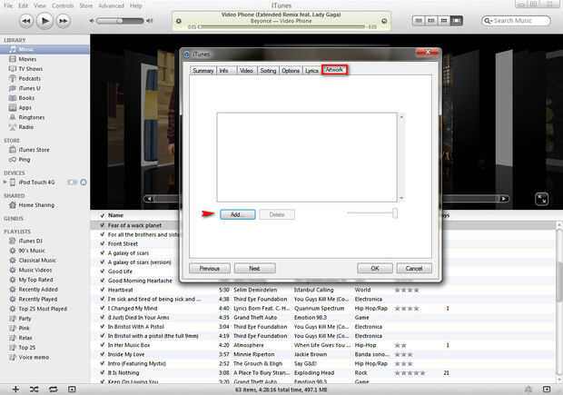Enter full screen Cover Flow
The height and width of the screenshot is (395, 563).
[x=541, y=199]
